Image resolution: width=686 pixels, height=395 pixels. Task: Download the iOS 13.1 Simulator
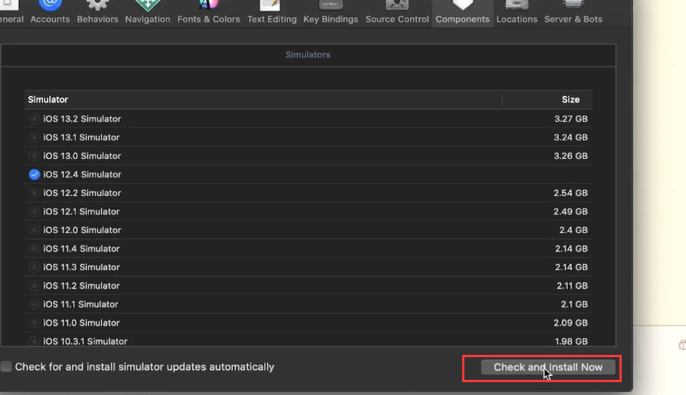34,138
